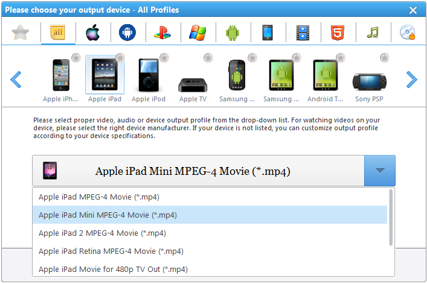Choose Apple iPad 2 MPEG-4 Movie (*.mp4)
The width and height of the screenshot is (427, 284).
pyautogui.click(x=210, y=233)
